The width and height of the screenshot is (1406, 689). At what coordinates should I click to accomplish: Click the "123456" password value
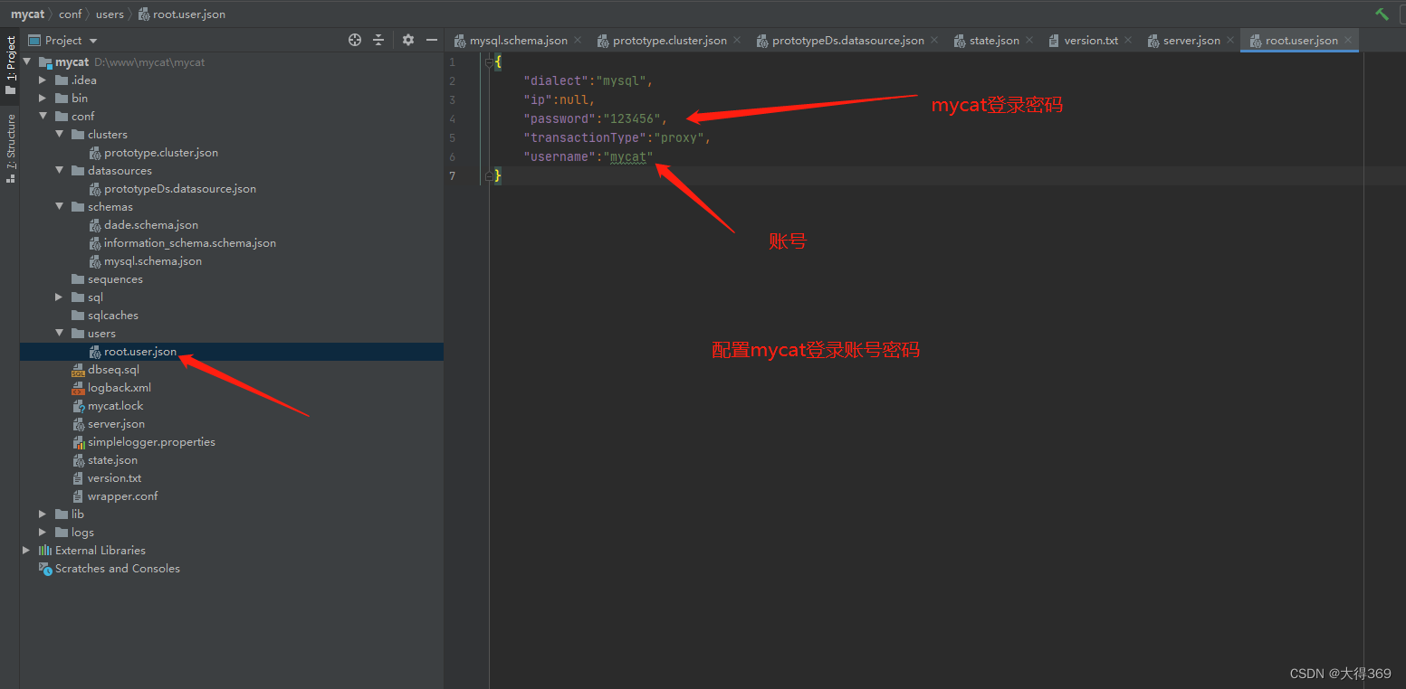click(x=631, y=118)
